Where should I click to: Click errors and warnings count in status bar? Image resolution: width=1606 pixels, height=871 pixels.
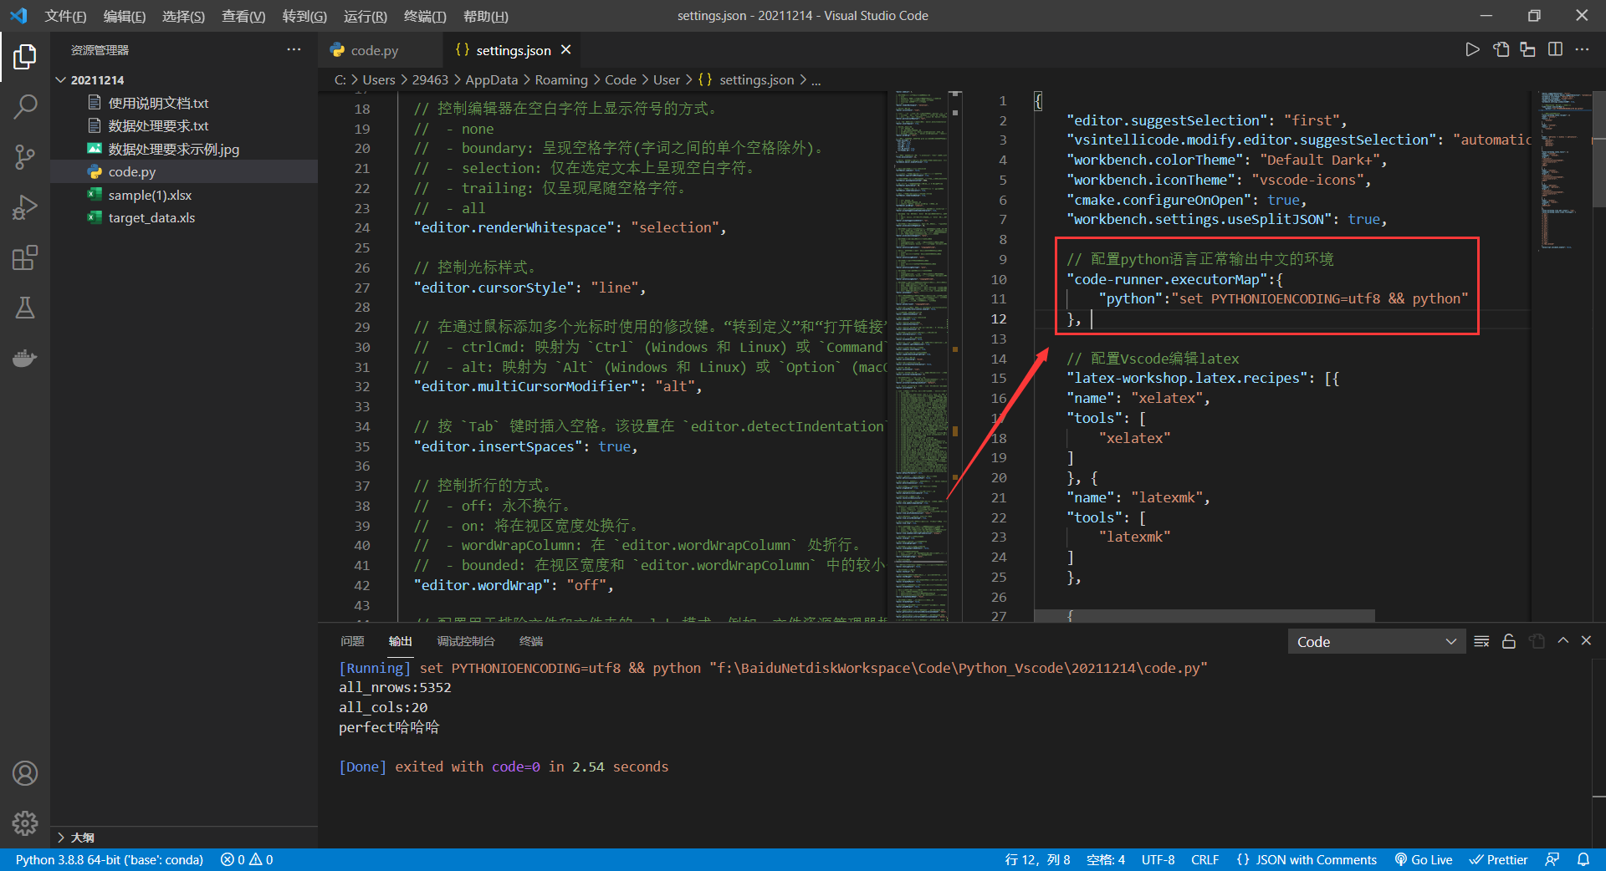tap(247, 859)
